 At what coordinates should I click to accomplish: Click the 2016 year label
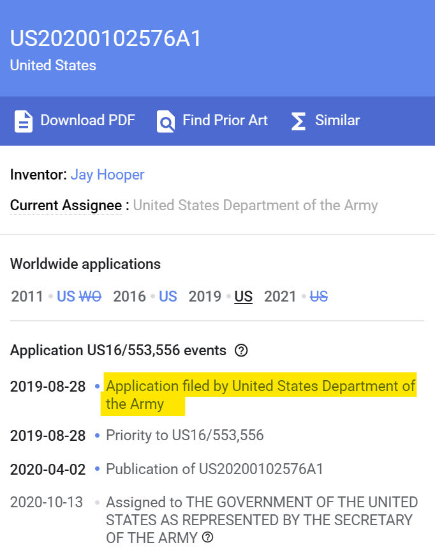(x=129, y=296)
